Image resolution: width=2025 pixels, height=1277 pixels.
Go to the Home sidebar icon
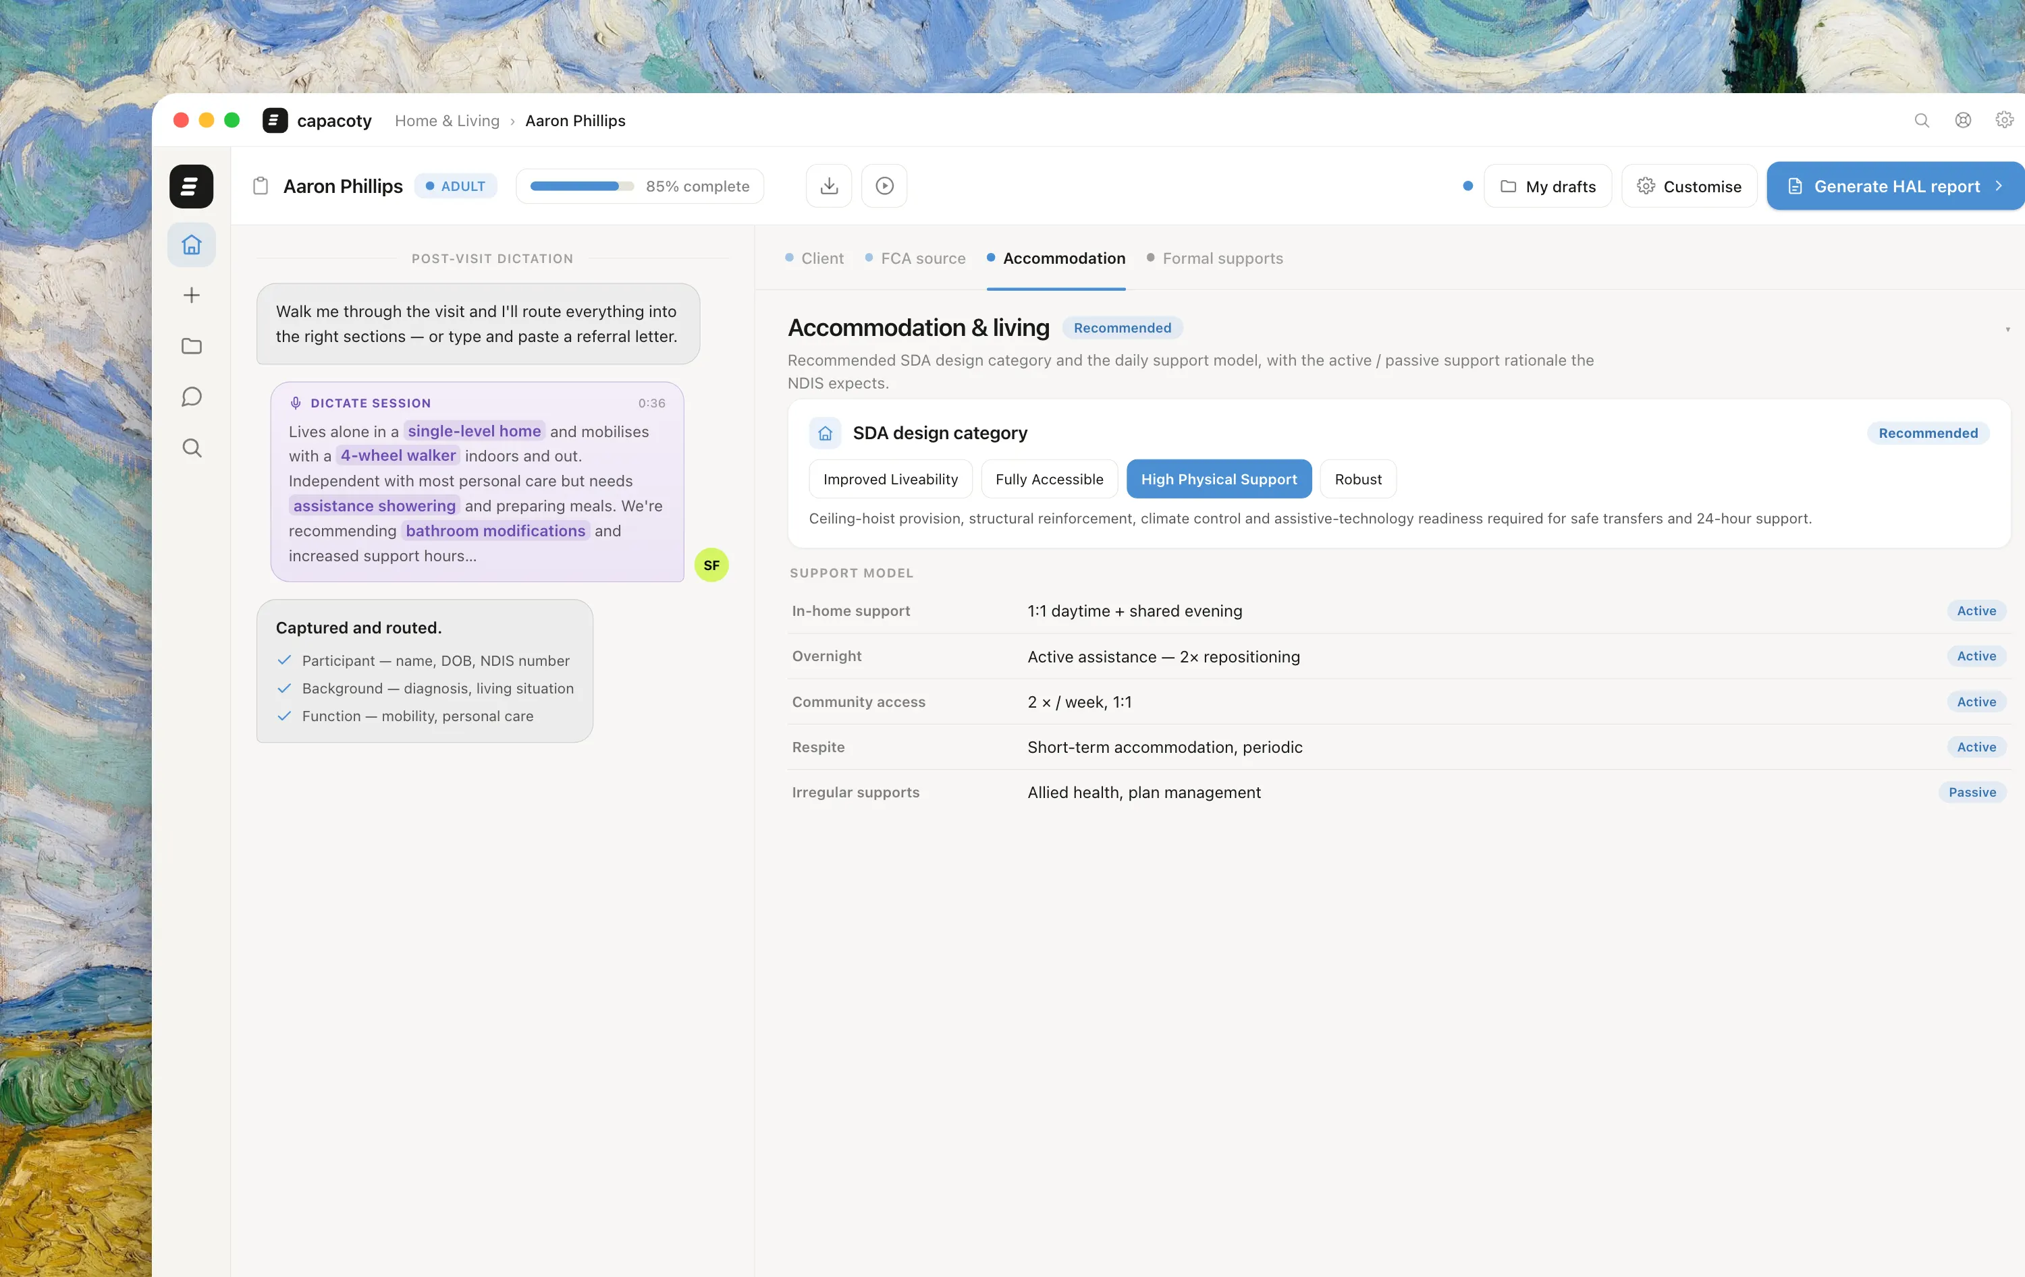[192, 245]
